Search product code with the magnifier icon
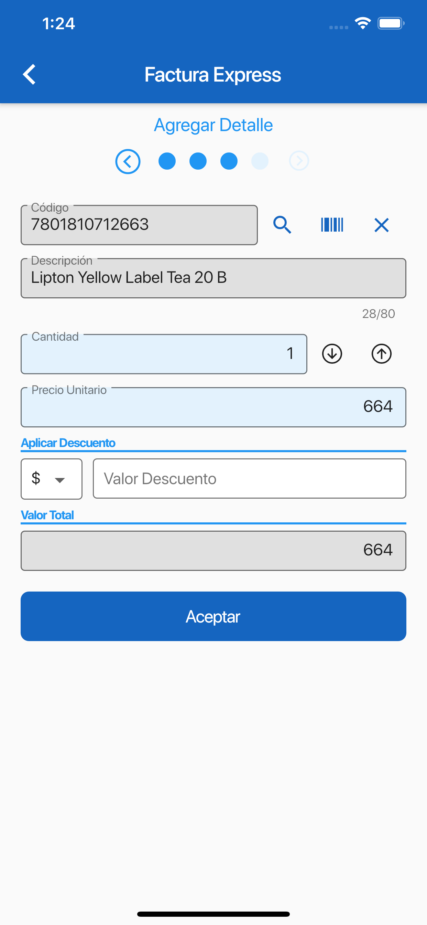 point(282,225)
